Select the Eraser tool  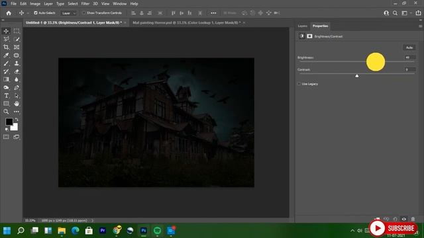(x=17, y=71)
